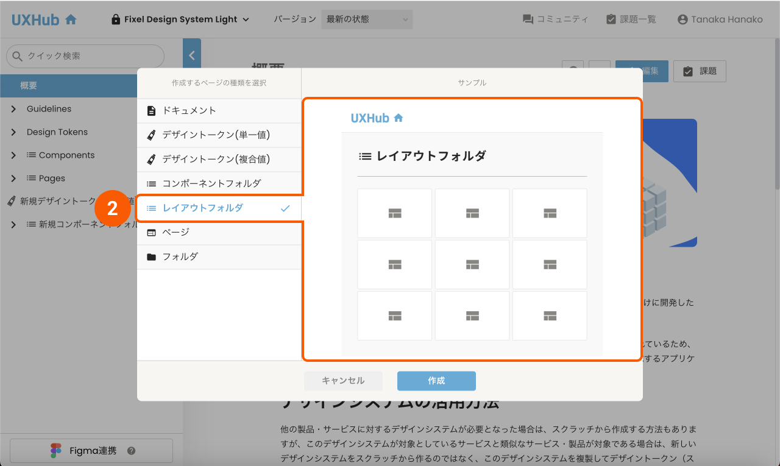
Task: Collapse the sidebar with the blue chevron
Action: click(191, 54)
